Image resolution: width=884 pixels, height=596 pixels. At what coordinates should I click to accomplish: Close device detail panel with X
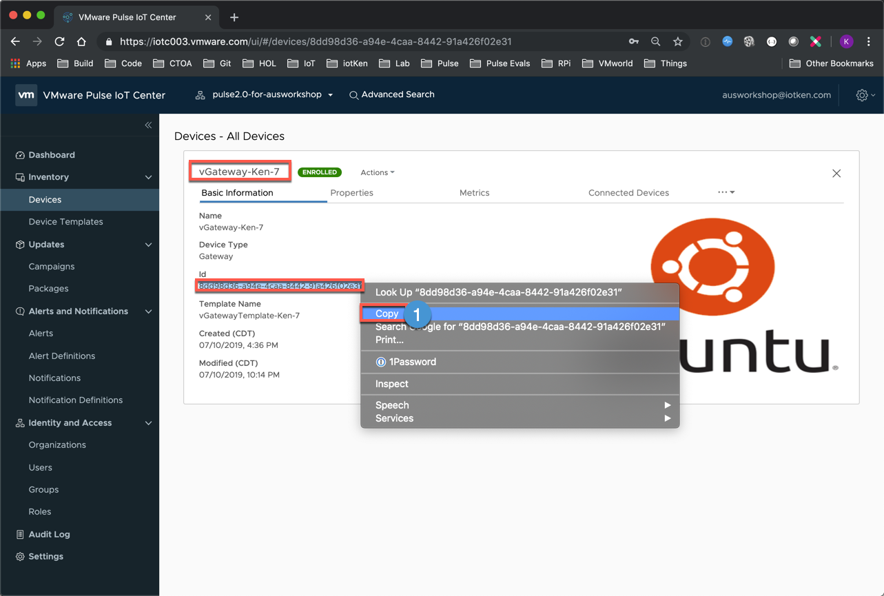836,173
